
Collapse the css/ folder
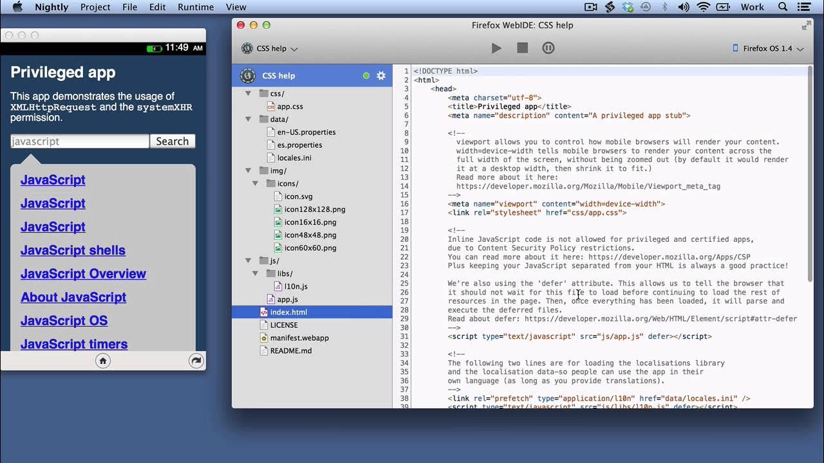coord(248,94)
